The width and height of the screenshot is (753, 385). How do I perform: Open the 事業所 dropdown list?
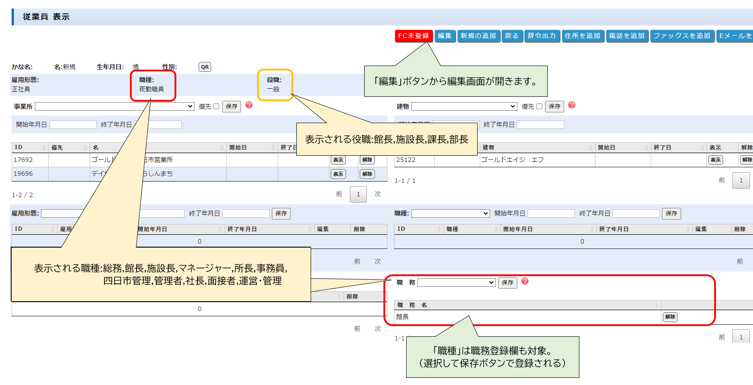click(114, 107)
